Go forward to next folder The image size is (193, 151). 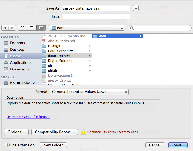[12, 28]
